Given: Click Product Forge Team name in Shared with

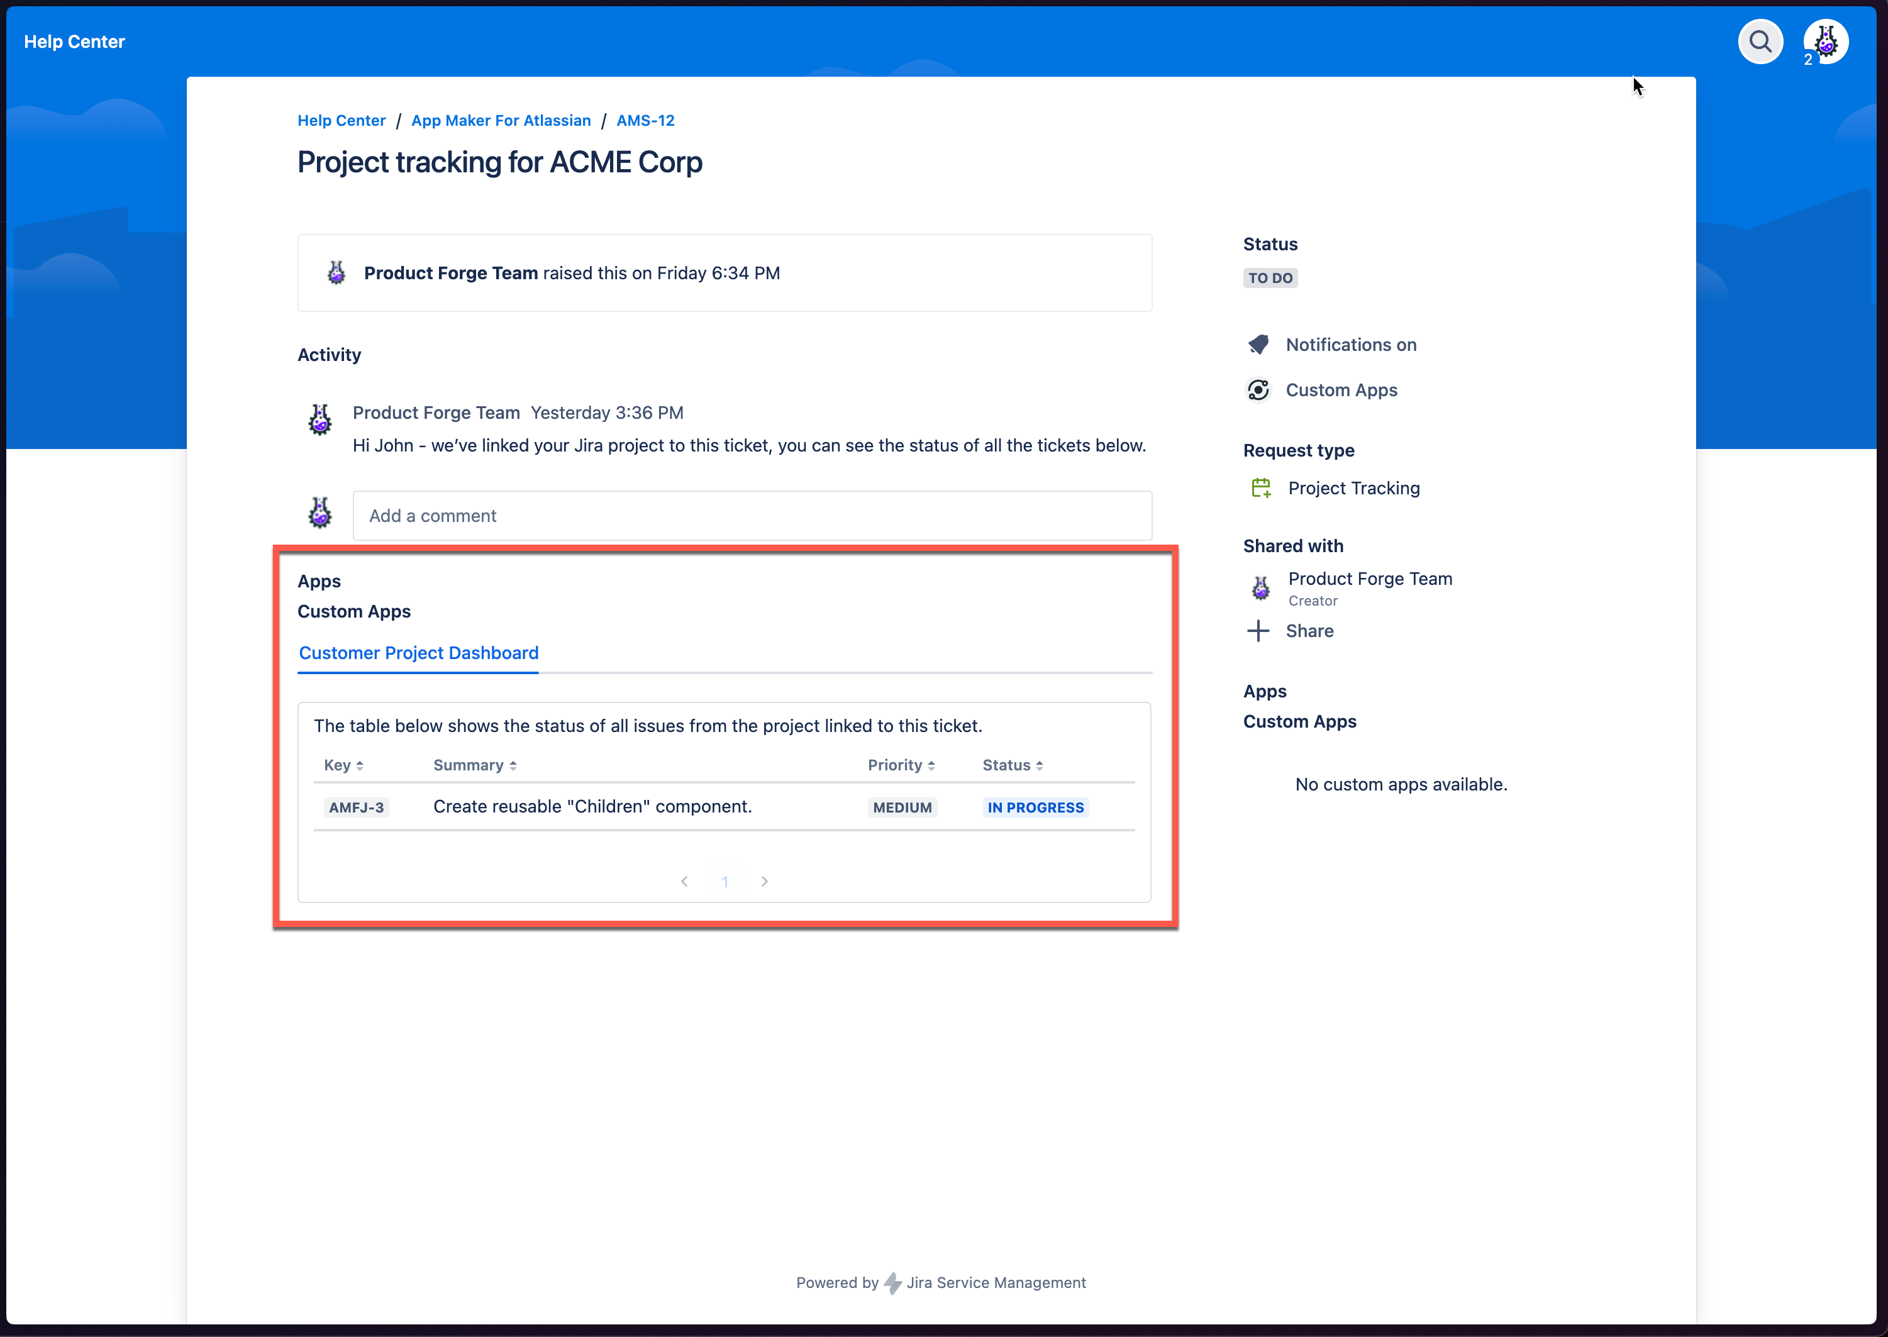Looking at the screenshot, I should [x=1369, y=579].
